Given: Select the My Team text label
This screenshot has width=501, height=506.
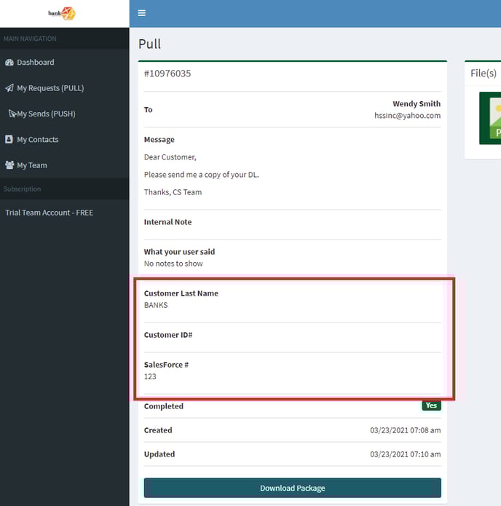Looking at the screenshot, I should [x=32, y=165].
